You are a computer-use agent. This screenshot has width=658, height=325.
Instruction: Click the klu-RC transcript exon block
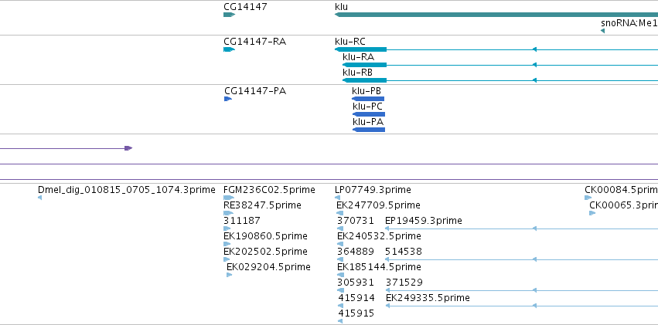coord(360,49)
